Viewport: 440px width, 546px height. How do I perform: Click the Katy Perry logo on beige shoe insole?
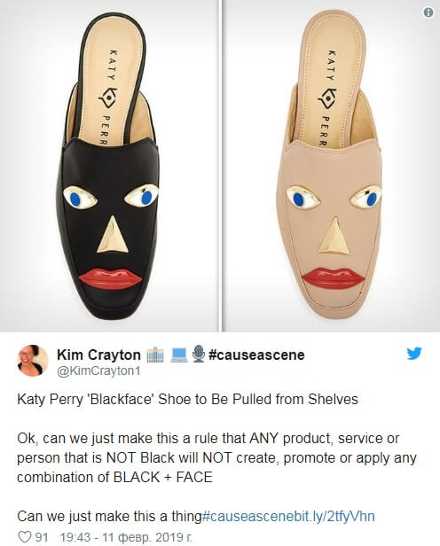(x=327, y=97)
